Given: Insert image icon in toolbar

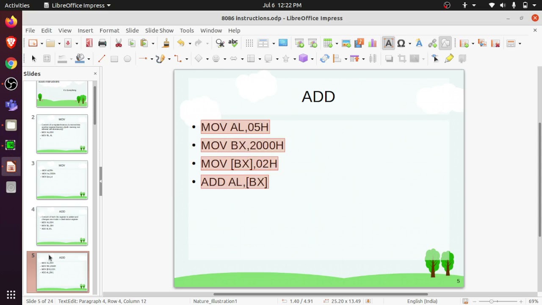Looking at the screenshot, I should coord(346,43).
